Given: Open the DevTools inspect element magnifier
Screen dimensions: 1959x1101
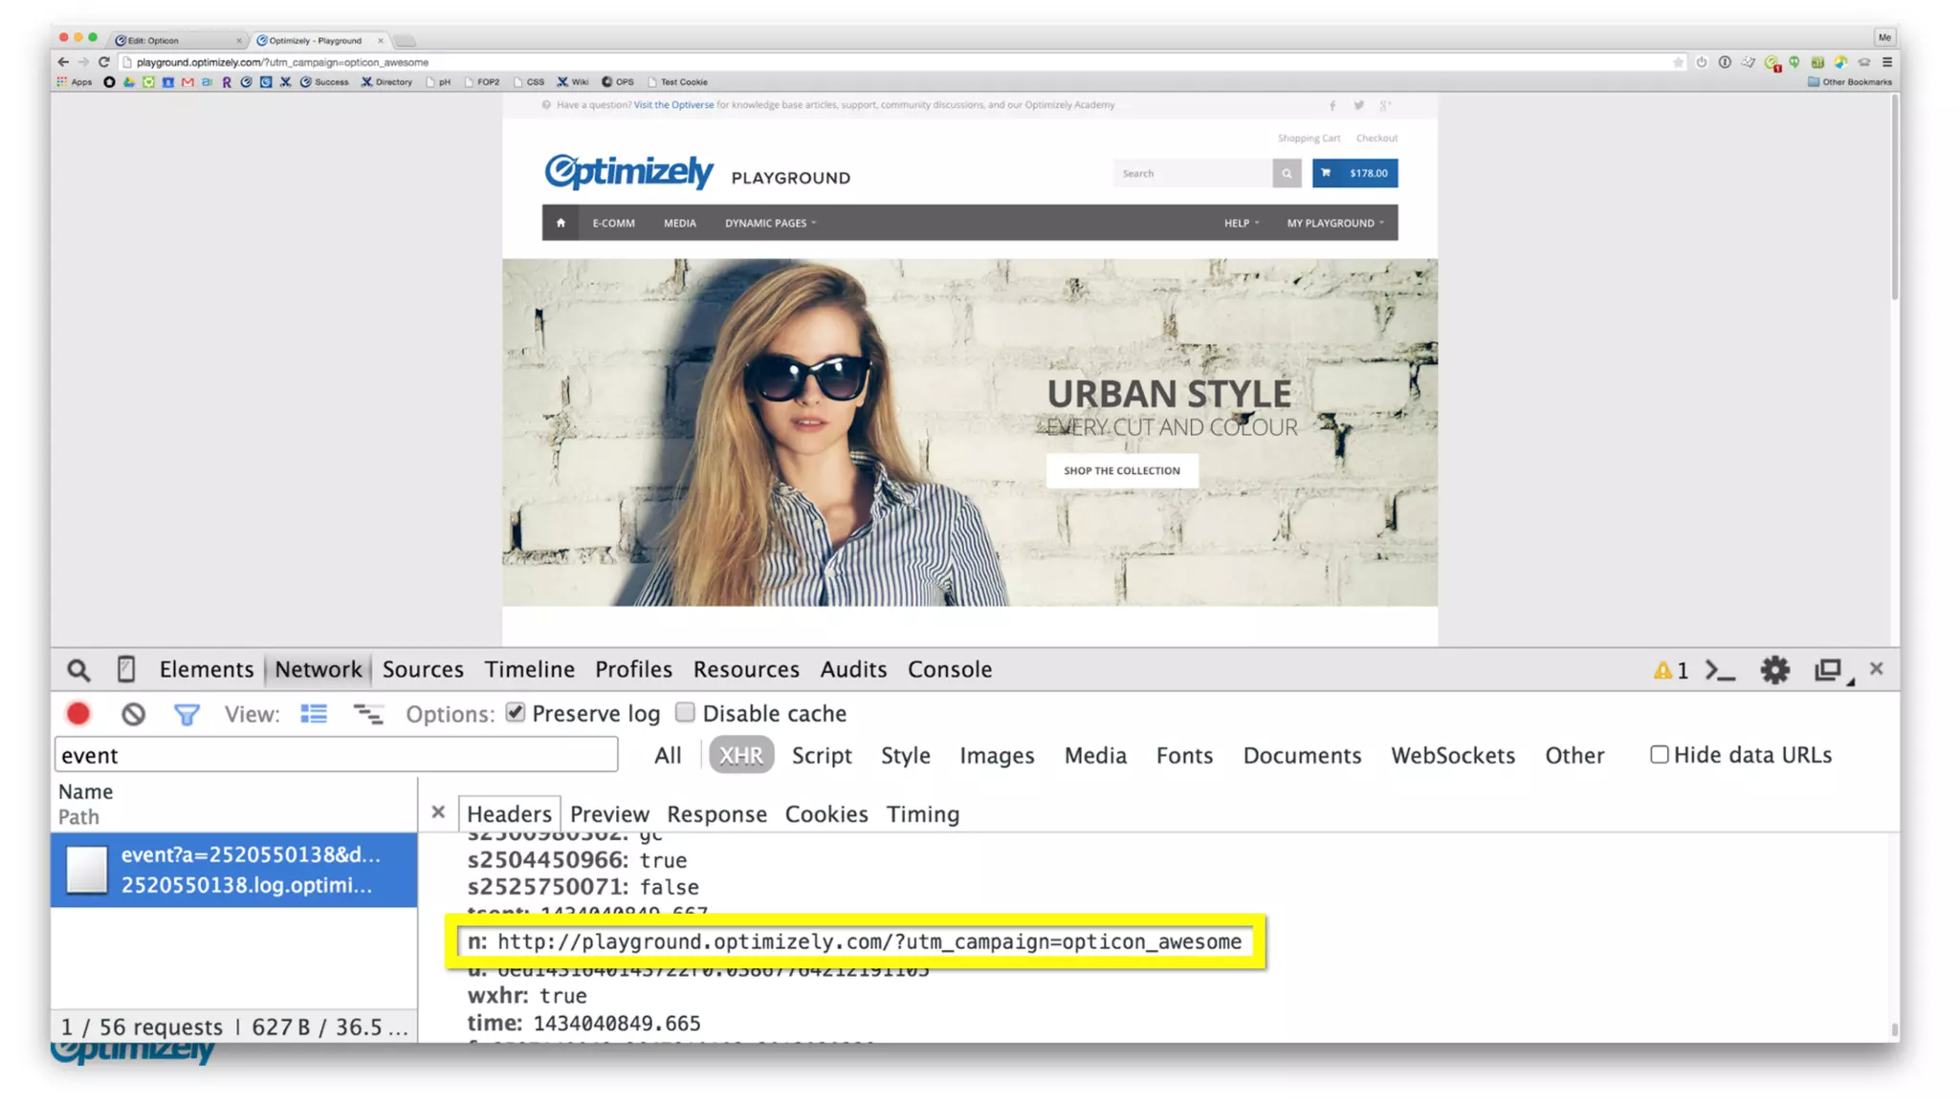Looking at the screenshot, I should pos(78,670).
